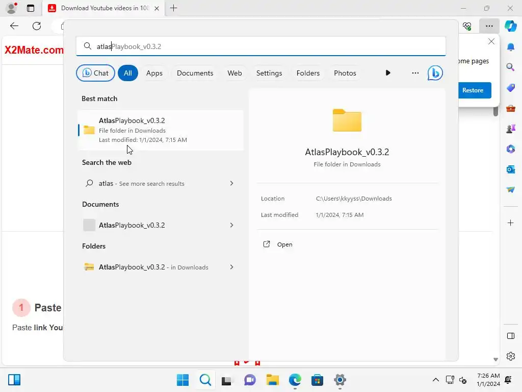
Task: Open the Shopping tag in the Edge sidebar
Action: [x=510, y=88]
